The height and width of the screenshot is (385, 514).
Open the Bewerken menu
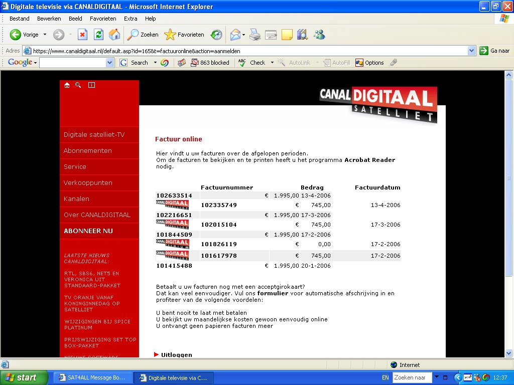tap(49, 19)
